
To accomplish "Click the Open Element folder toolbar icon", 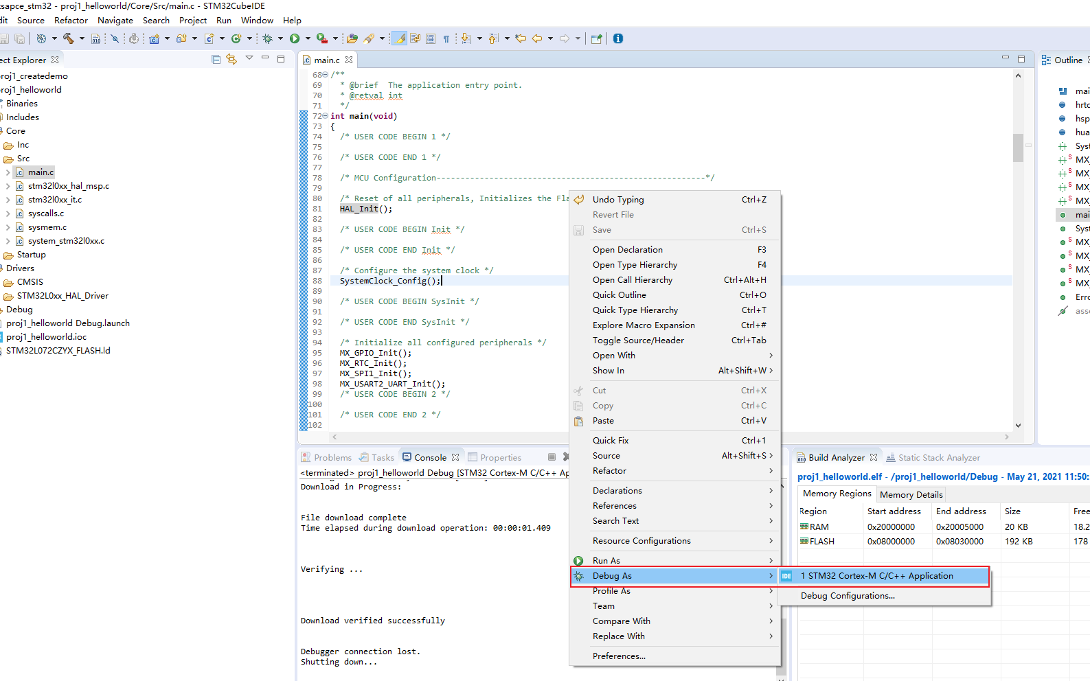I will pyautogui.click(x=352, y=38).
